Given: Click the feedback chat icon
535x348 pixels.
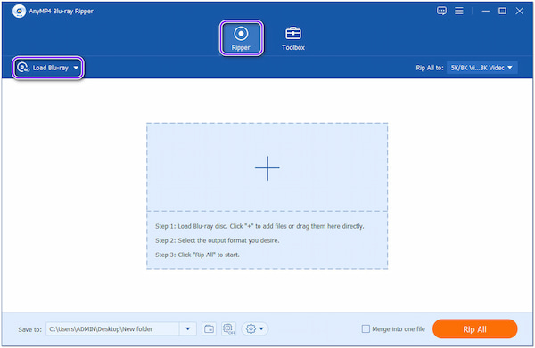Looking at the screenshot, I should [x=441, y=11].
